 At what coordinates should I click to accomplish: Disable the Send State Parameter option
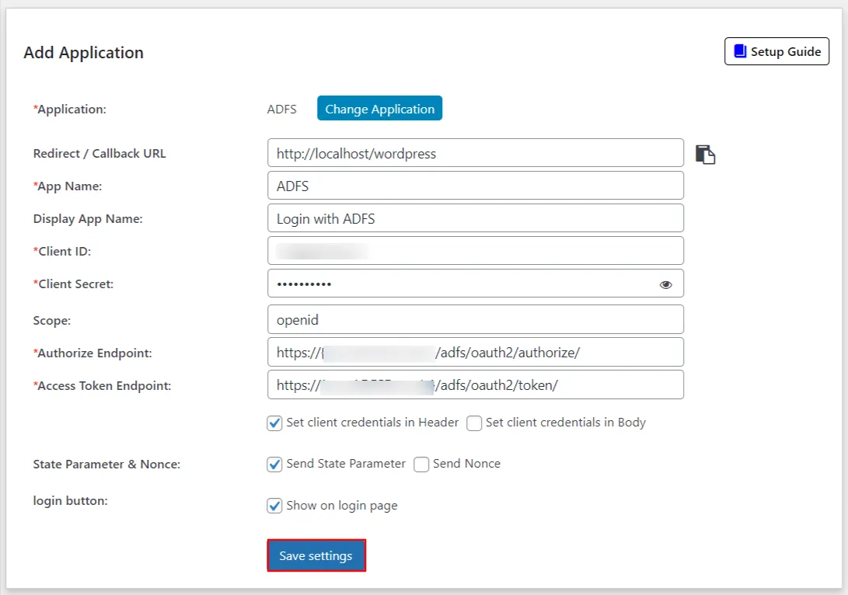(274, 464)
